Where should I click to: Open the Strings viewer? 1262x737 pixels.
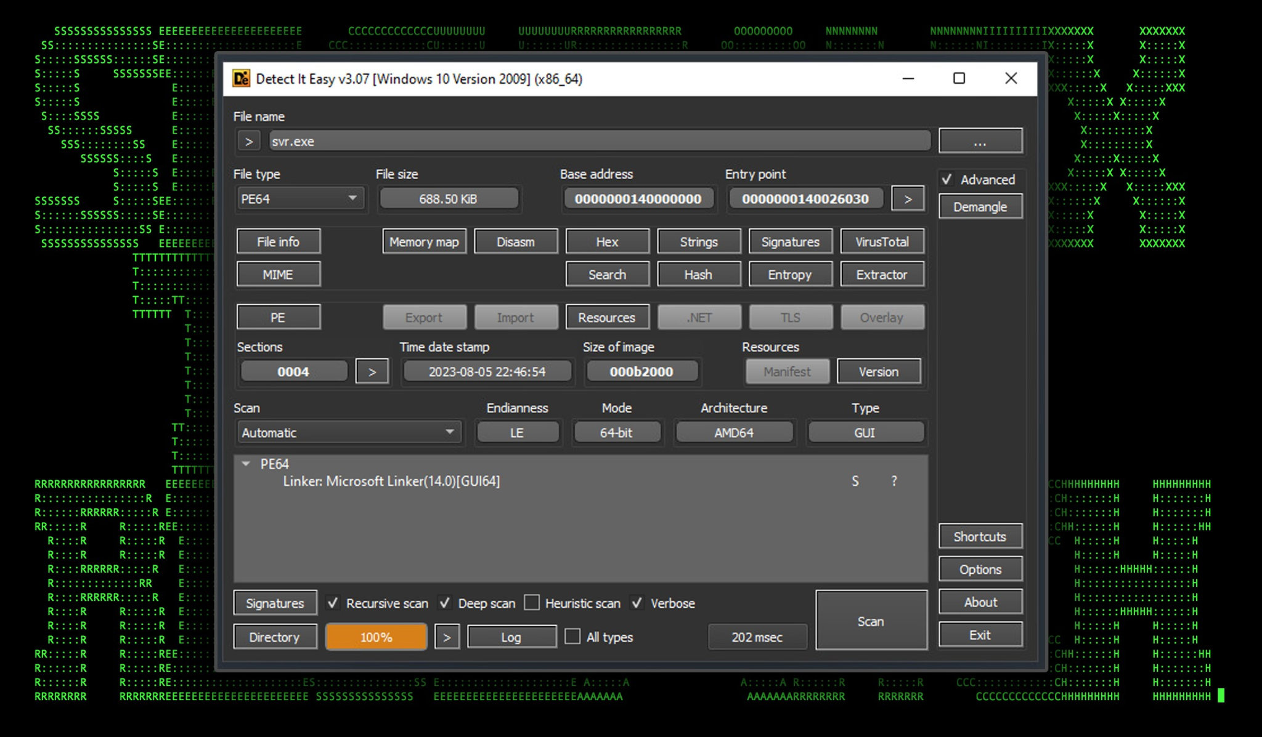[x=698, y=242]
